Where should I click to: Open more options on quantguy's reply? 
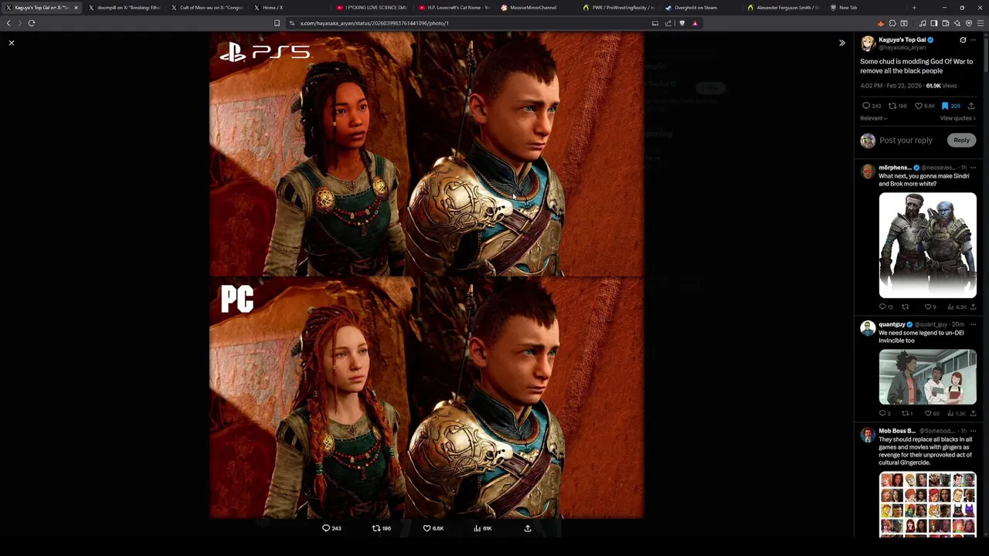pos(973,324)
